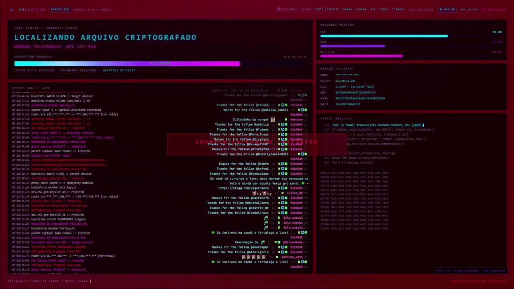
Task: Click the CPU usage bar
Action: tap(411, 36)
